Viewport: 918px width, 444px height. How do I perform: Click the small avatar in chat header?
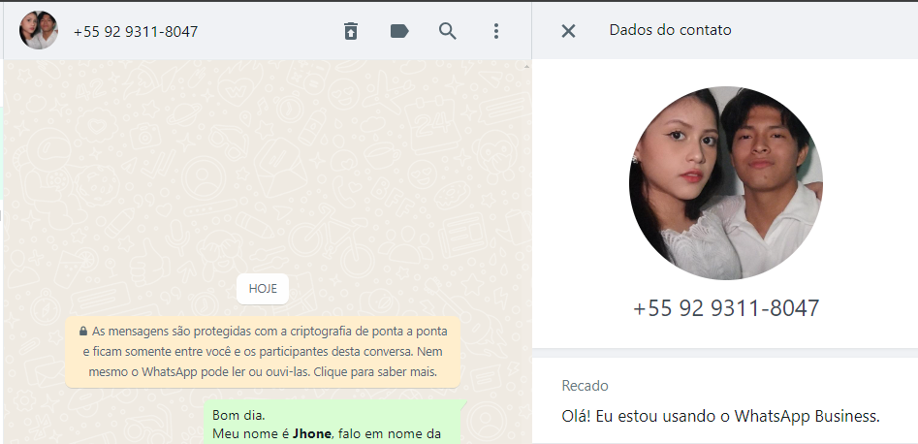[x=39, y=30]
